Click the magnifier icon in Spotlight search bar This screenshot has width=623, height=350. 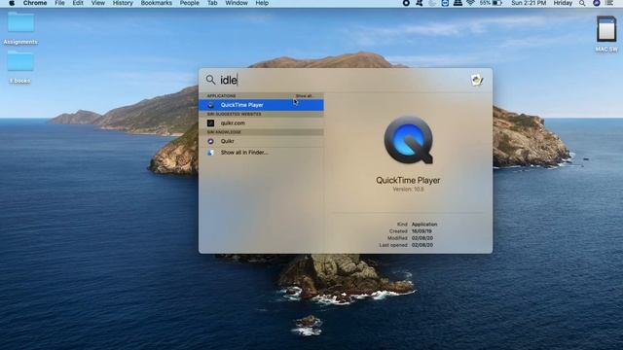coord(210,80)
